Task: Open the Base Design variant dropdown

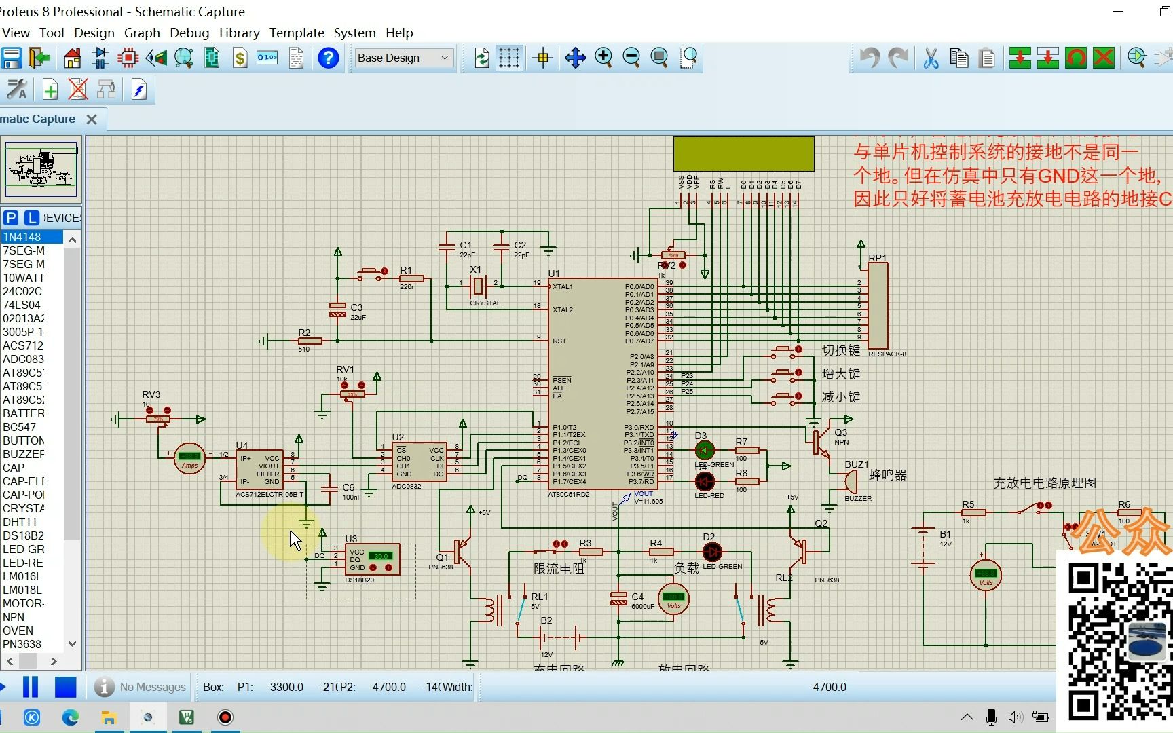Action: click(404, 58)
